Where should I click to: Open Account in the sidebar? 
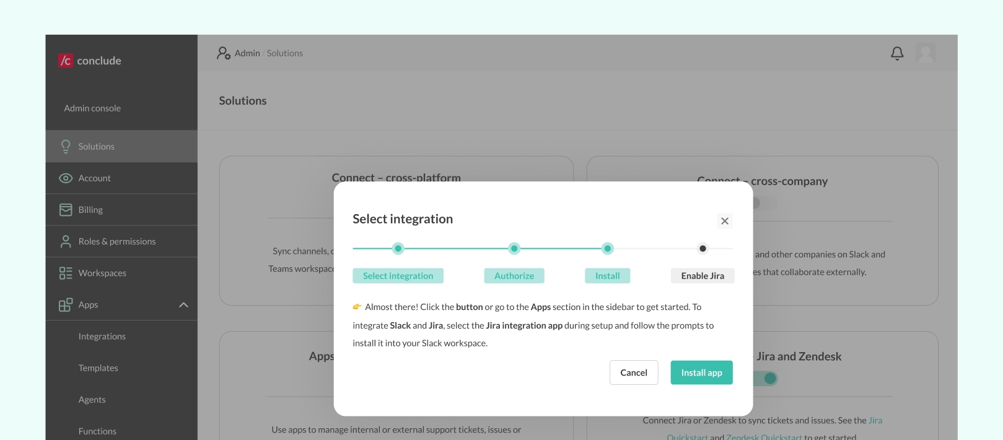coord(121,178)
